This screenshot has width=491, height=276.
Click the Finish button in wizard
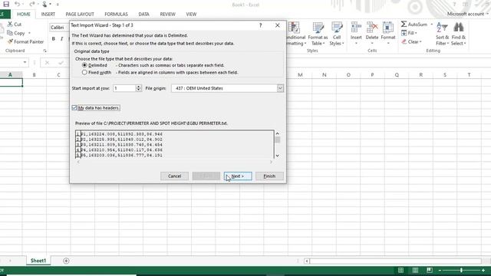coord(269,176)
